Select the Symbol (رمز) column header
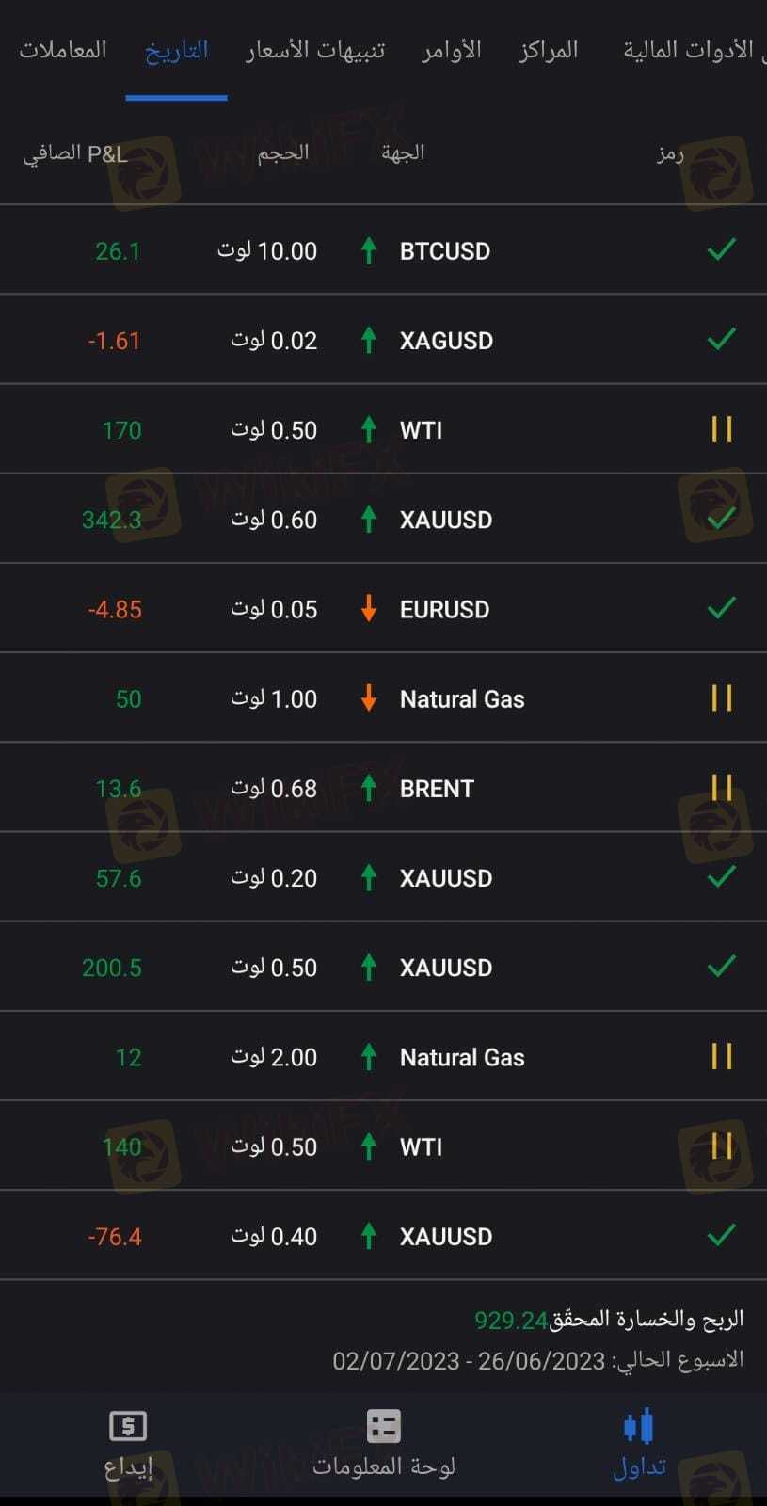Image resolution: width=767 pixels, height=1506 pixels. coord(670,153)
